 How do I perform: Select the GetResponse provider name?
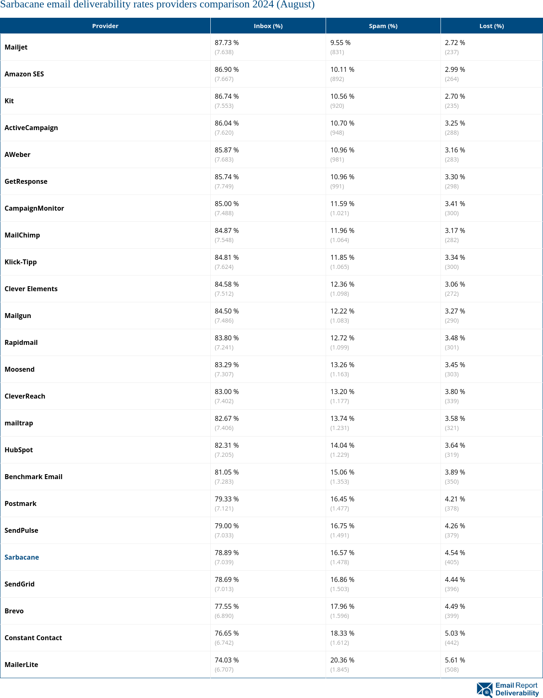coord(26,181)
